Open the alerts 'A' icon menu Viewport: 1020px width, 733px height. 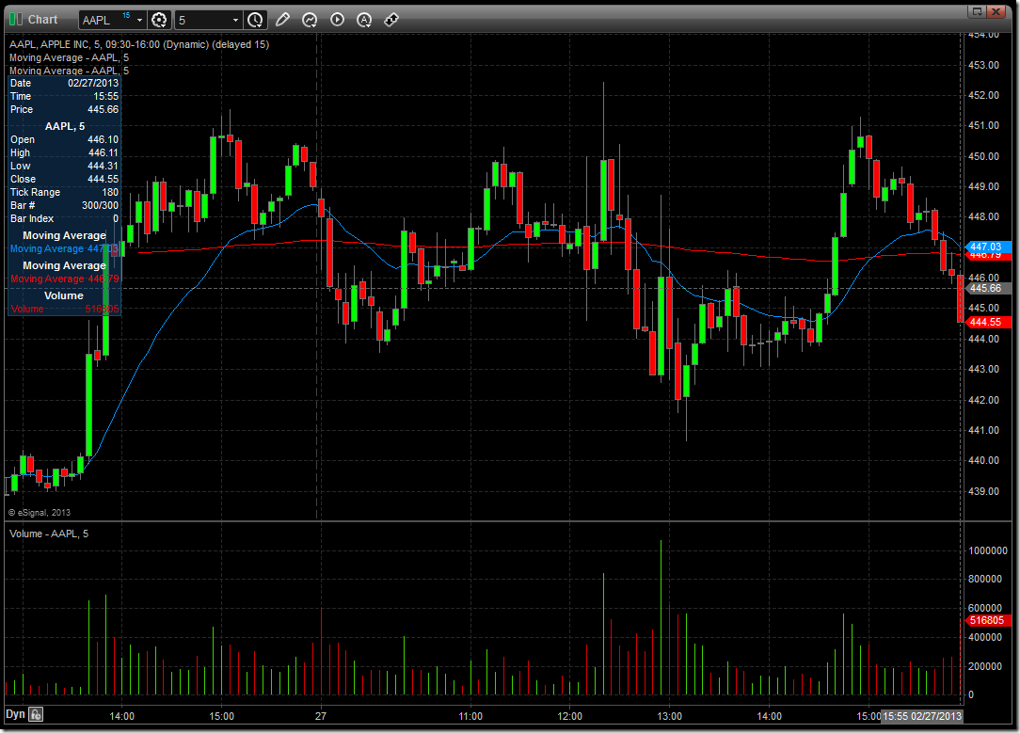[364, 20]
